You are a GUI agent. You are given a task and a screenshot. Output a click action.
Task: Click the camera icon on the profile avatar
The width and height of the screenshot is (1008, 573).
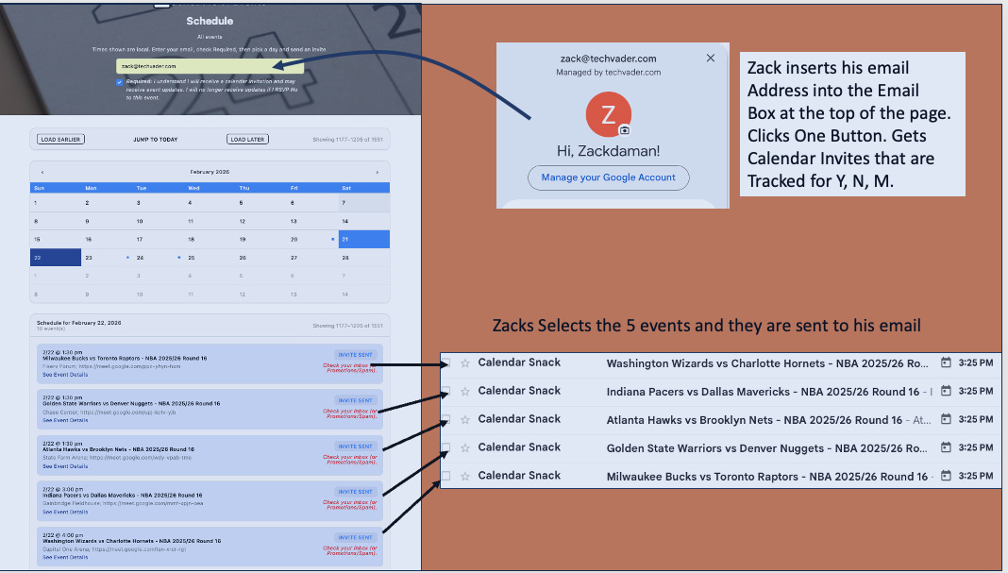tap(624, 130)
